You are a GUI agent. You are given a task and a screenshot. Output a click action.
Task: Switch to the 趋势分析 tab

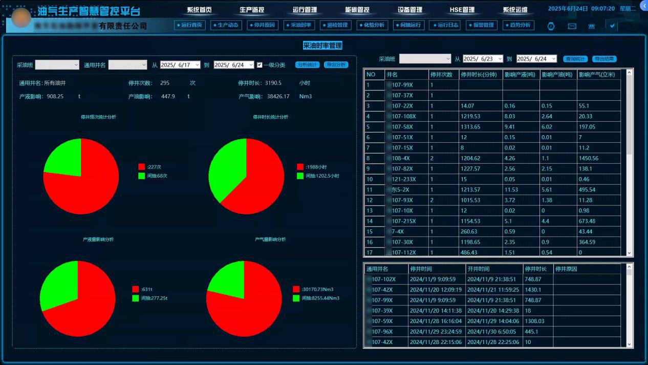pos(518,25)
